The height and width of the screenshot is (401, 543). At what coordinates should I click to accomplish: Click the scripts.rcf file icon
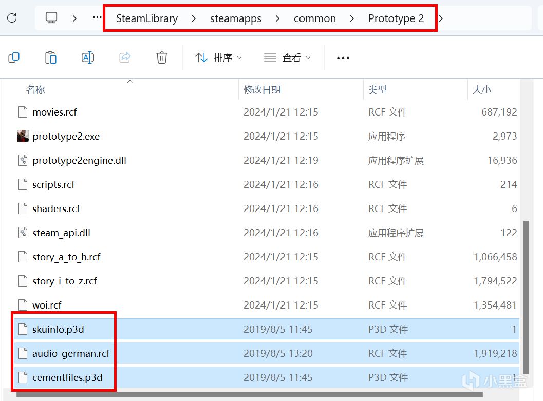click(23, 184)
